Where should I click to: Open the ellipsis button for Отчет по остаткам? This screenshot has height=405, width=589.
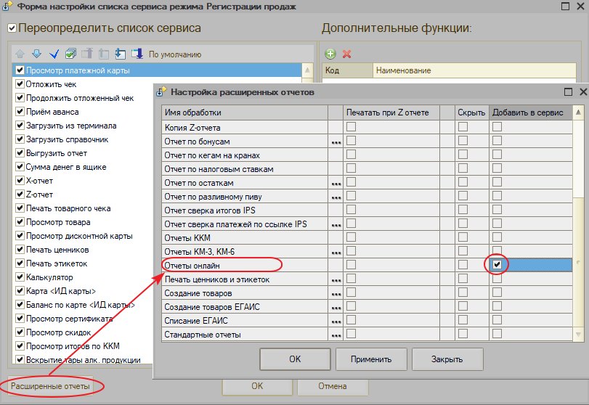(336, 184)
